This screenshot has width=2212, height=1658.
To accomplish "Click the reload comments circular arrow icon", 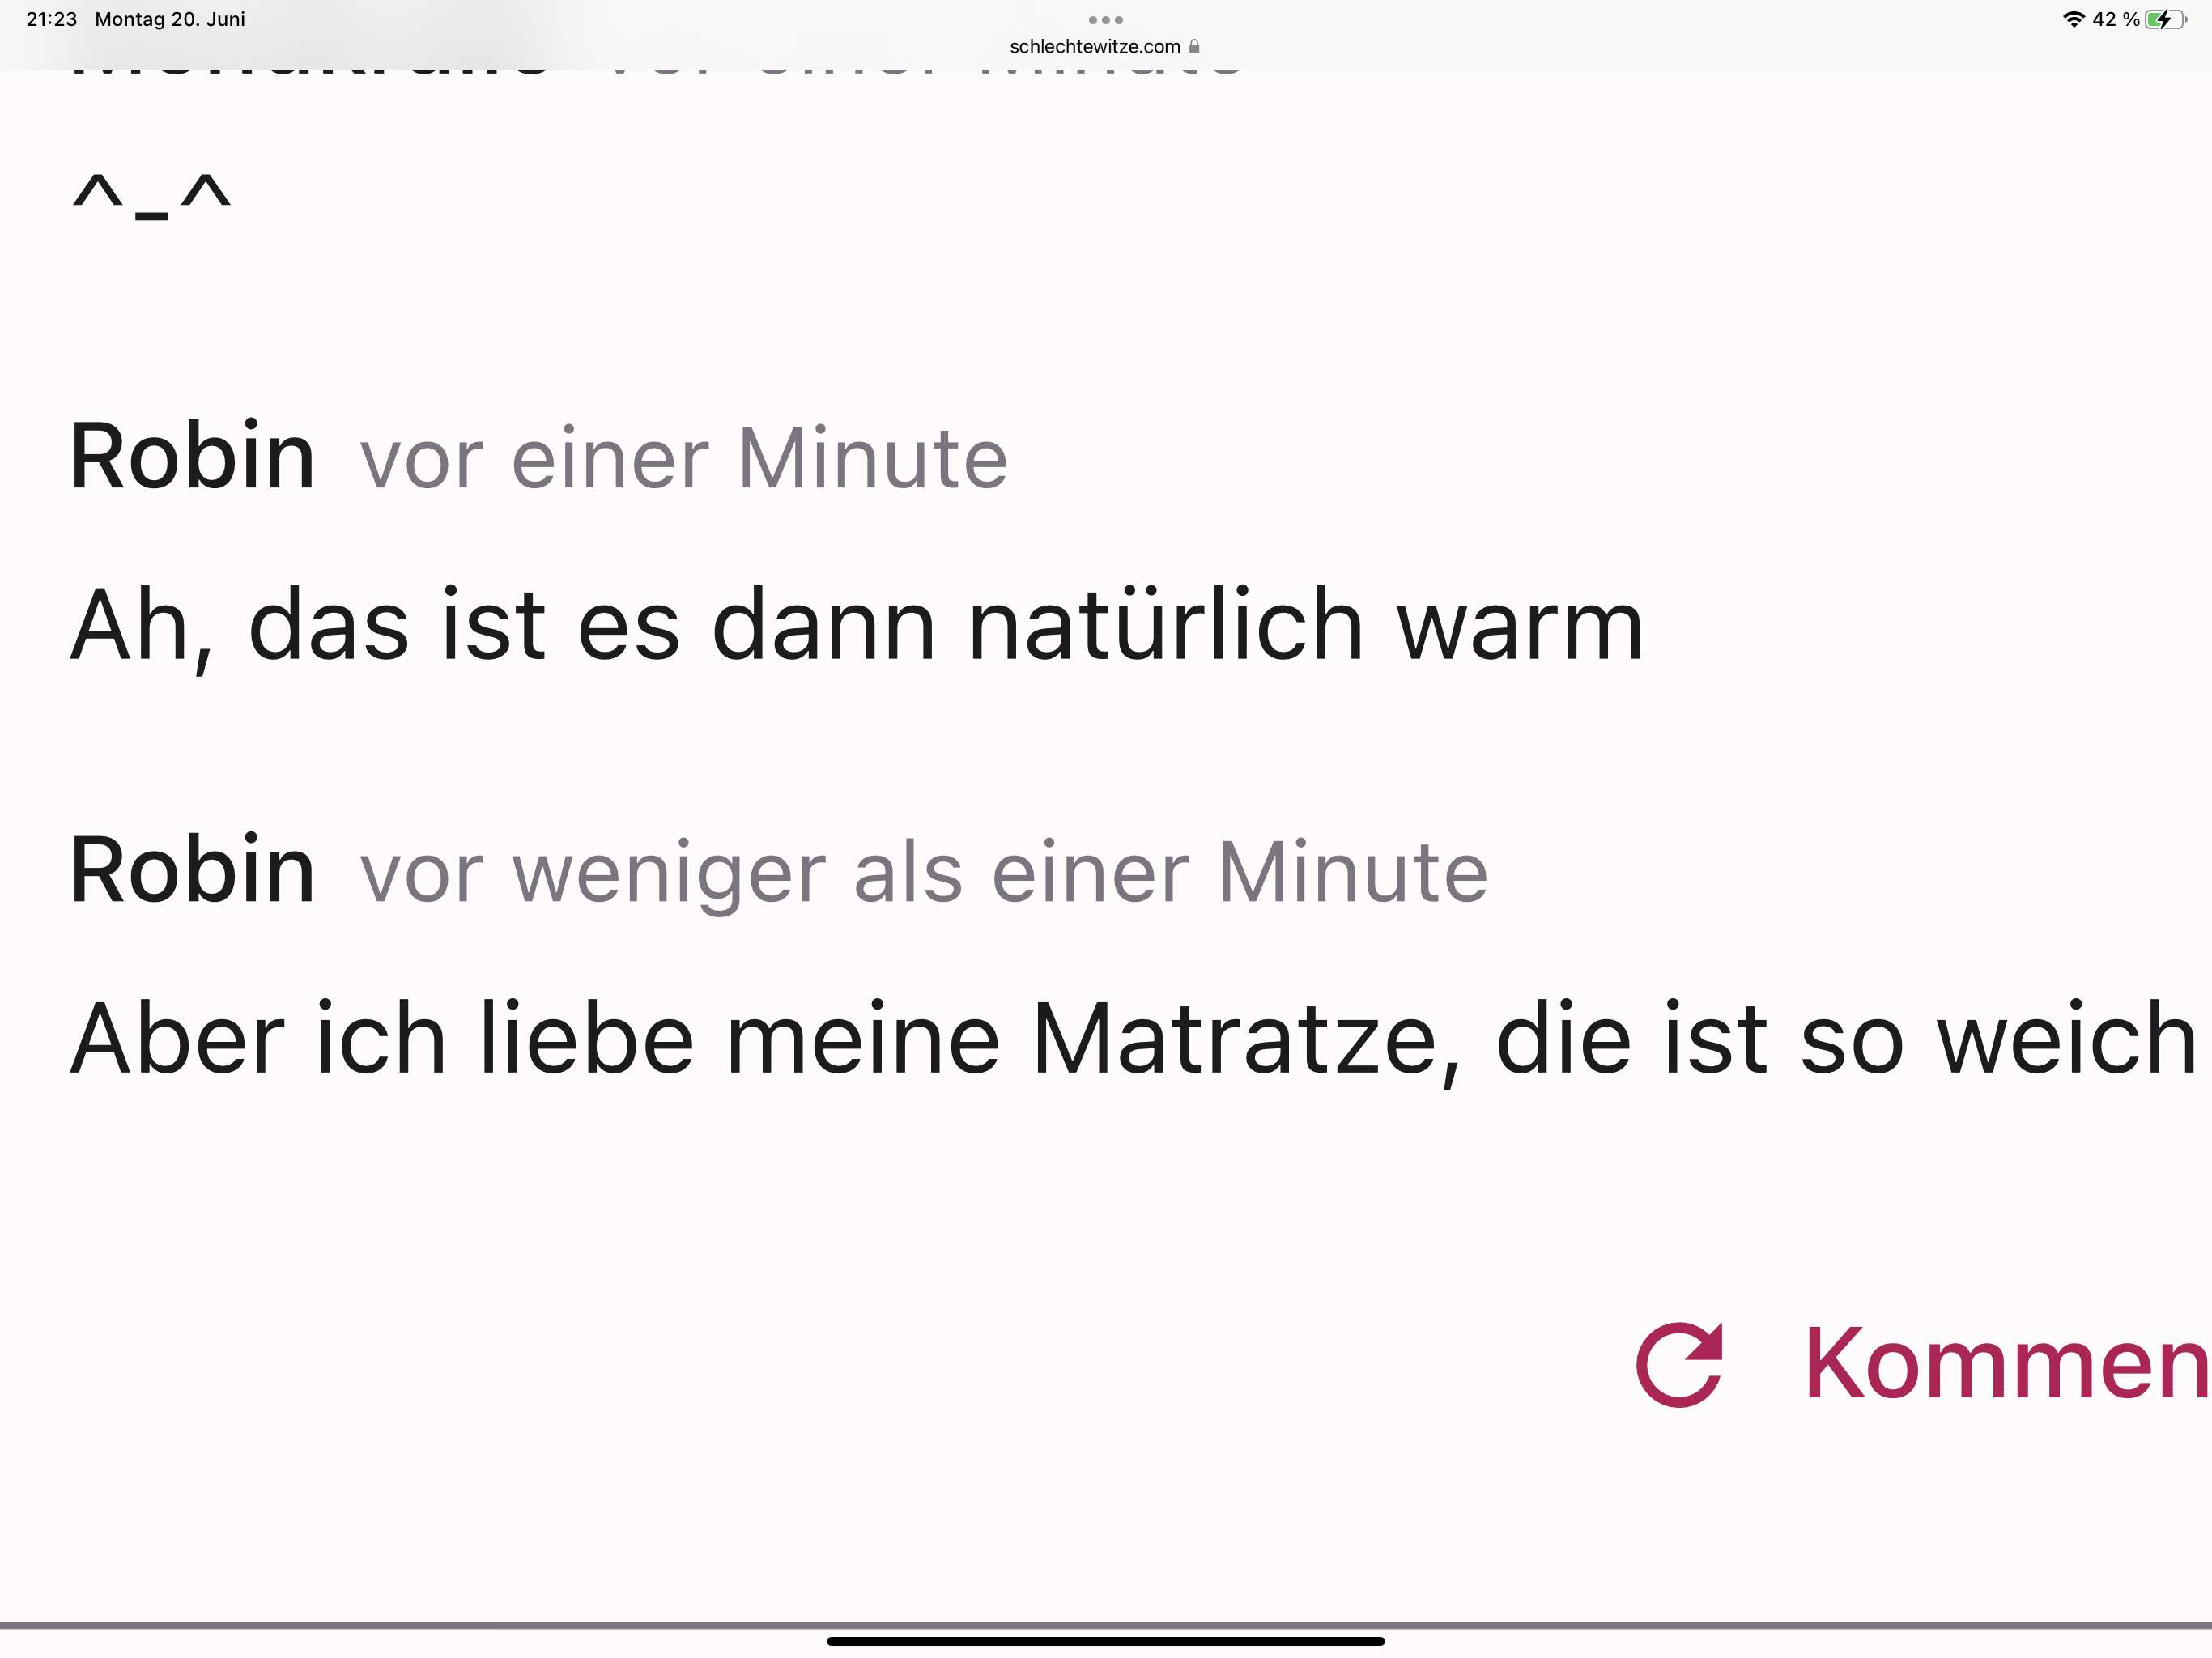I will [1679, 1364].
